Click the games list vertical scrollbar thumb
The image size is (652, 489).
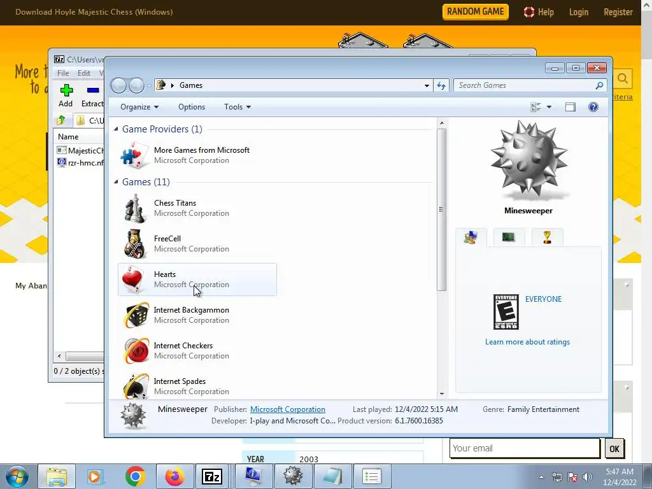pos(442,209)
